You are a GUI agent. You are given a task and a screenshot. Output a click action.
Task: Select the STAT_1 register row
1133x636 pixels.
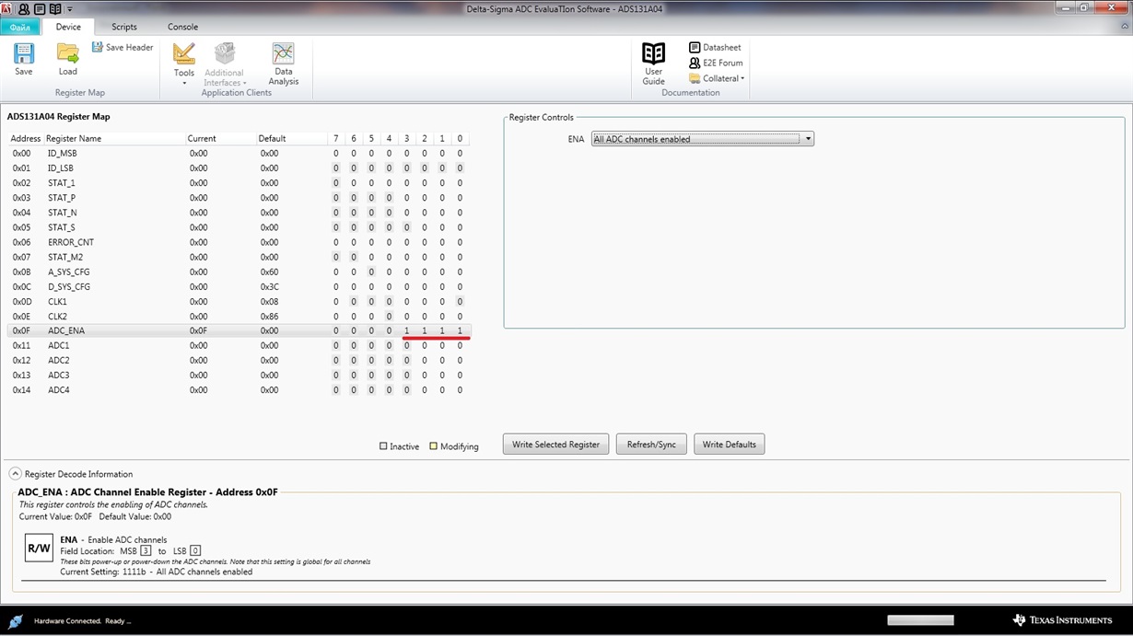coord(239,183)
